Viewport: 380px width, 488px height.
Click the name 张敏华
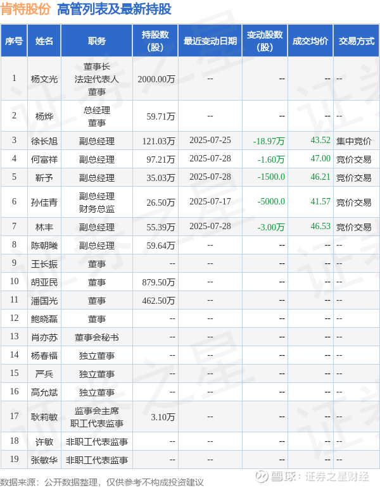click(44, 460)
